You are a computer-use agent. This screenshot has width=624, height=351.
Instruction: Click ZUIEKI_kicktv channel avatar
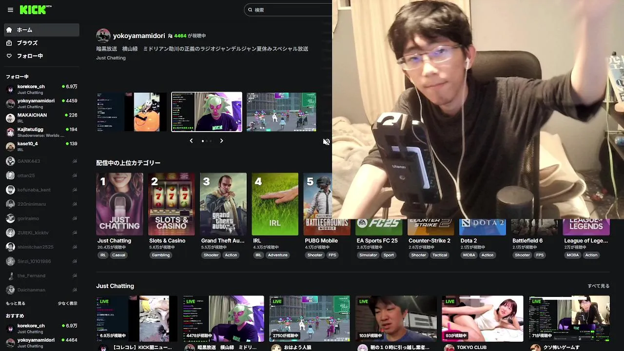pos(10,233)
